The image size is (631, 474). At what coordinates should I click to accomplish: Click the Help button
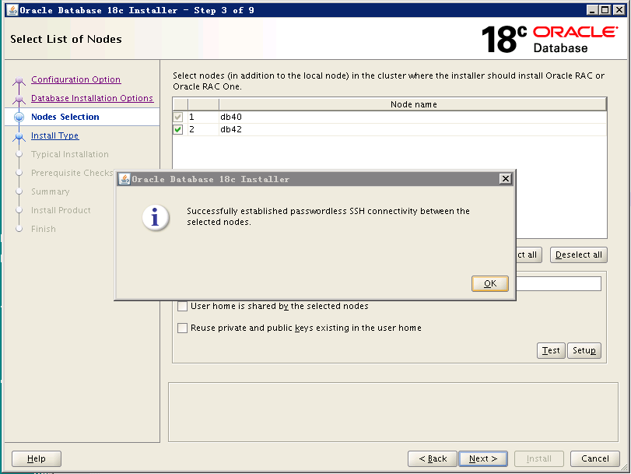click(x=37, y=458)
